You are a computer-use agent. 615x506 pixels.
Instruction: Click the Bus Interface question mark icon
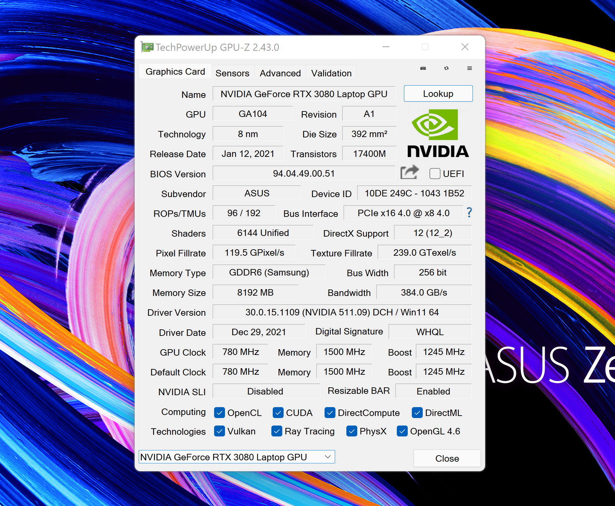(469, 213)
